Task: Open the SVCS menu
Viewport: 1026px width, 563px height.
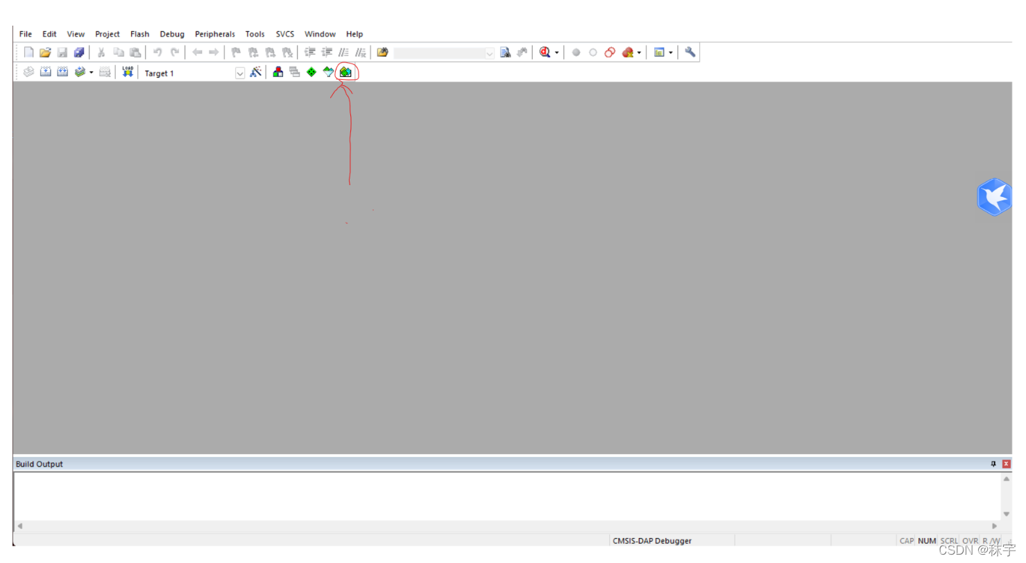Action: pyautogui.click(x=285, y=34)
